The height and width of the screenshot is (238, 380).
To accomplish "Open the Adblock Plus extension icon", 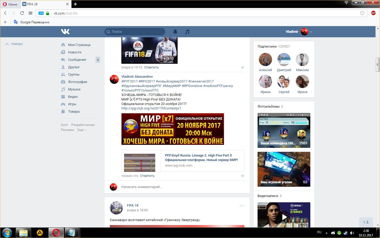I will (x=373, y=13).
